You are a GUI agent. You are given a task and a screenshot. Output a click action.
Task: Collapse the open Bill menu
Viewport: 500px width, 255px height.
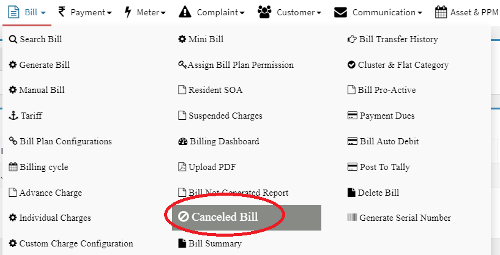point(28,12)
